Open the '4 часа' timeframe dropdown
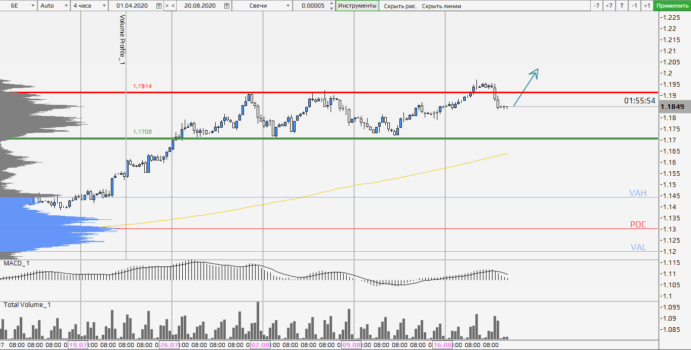The height and width of the screenshot is (350, 691). pyautogui.click(x=104, y=6)
